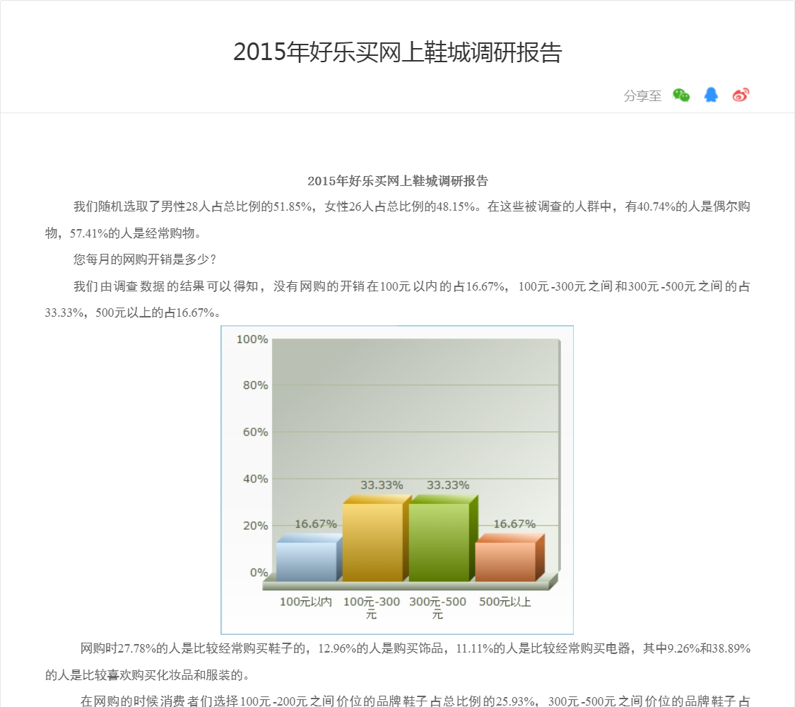Viewport: 795px width, 707px height.
Task: Click the main page title 2015年好乐买网上鞋城调研报告
Action: (x=397, y=52)
